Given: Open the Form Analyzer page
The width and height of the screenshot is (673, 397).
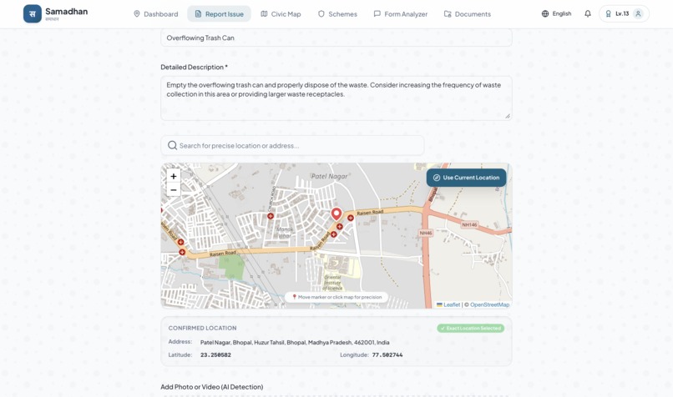Looking at the screenshot, I should (401, 14).
